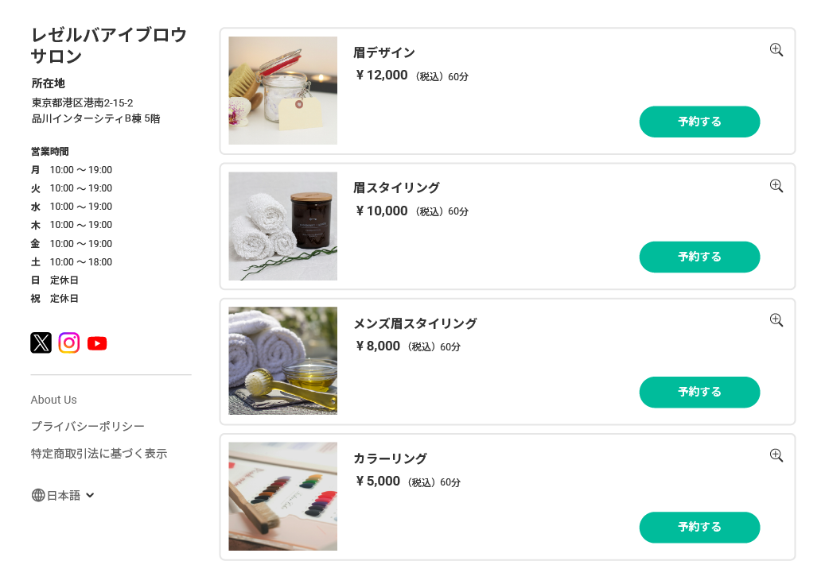Open the プライバシーポリシー link
The height and width of the screenshot is (588, 825).
[x=88, y=427]
